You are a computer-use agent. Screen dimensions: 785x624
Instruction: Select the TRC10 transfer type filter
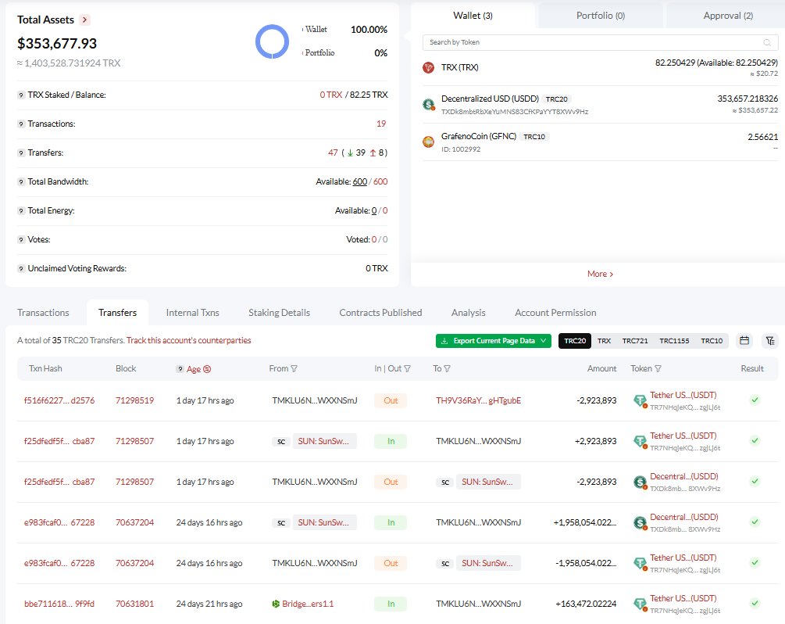tap(712, 341)
